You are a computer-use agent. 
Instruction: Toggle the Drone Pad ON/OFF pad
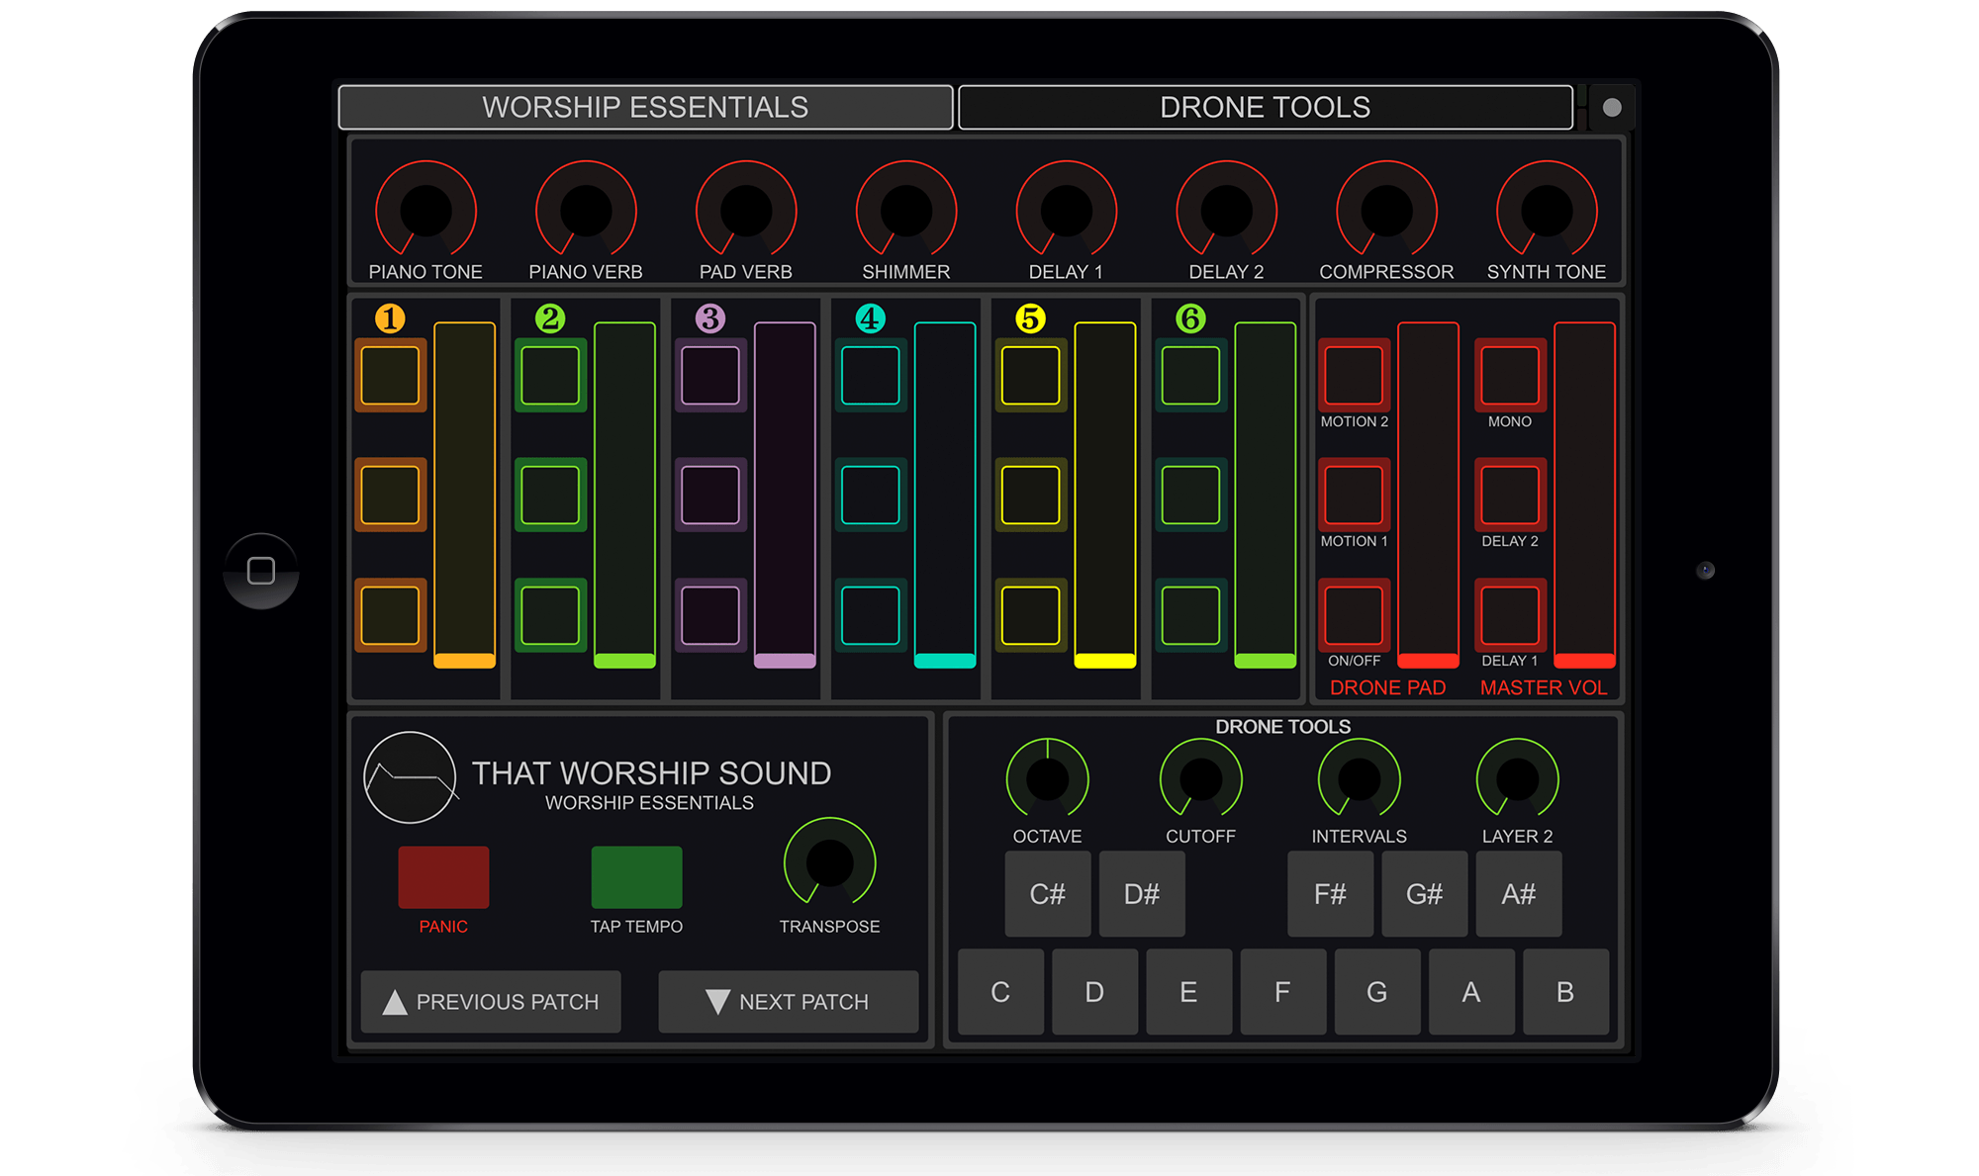tap(1354, 615)
